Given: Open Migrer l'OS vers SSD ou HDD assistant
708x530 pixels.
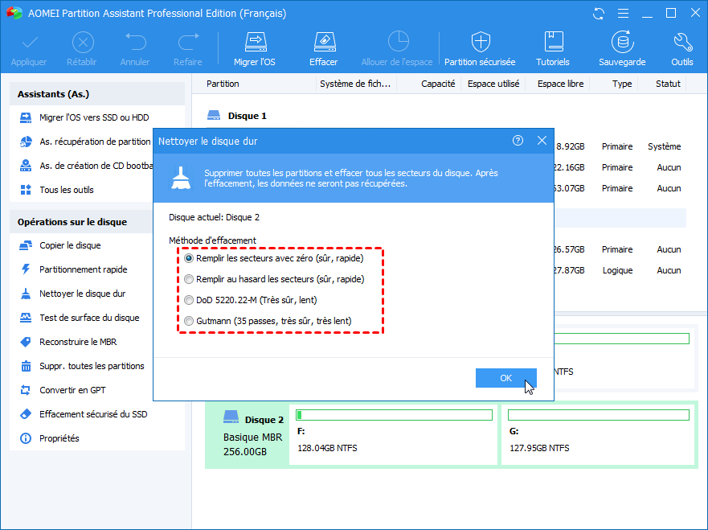Looking at the screenshot, I should click(84, 117).
